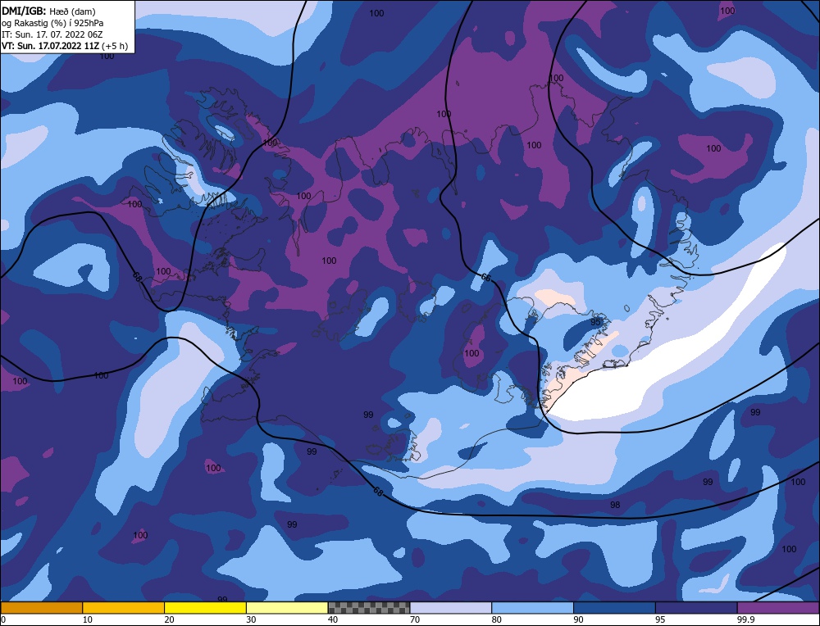
Task: Click the '66' height contour label
Action: pyautogui.click(x=485, y=278)
